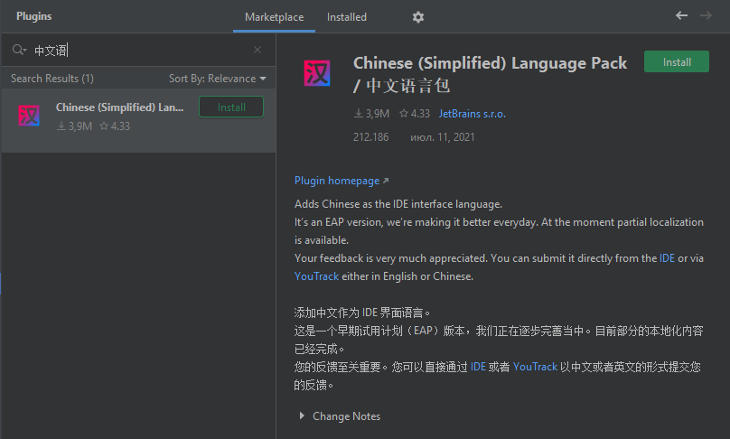Open the YouTrack link in English description
Image resolution: width=730 pixels, height=439 pixels.
pyautogui.click(x=316, y=276)
